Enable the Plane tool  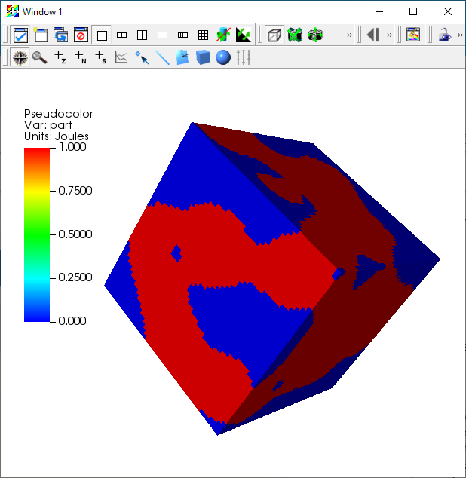(x=182, y=57)
